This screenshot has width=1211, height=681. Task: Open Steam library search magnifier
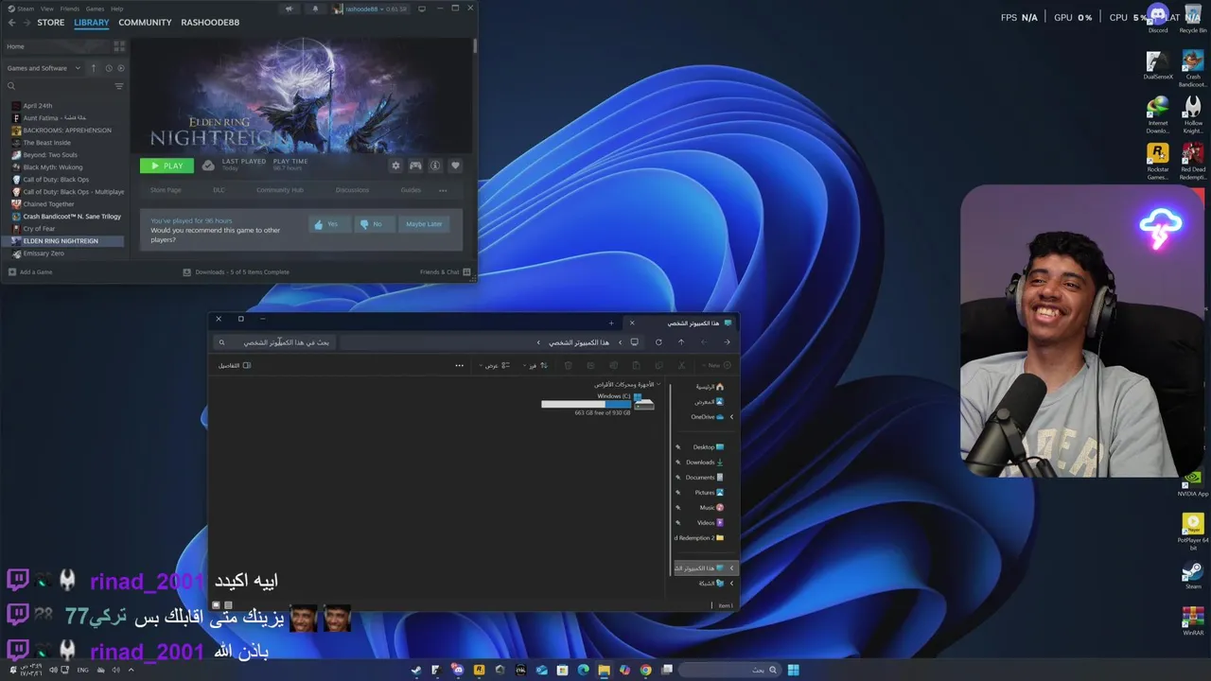pos(11,86)
